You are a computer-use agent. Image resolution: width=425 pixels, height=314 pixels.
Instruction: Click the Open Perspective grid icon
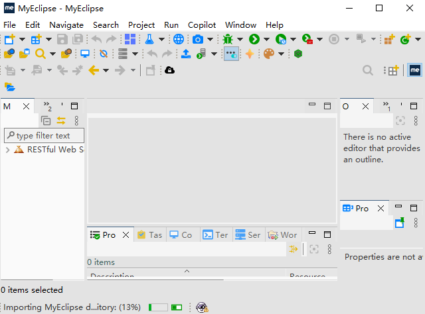(x=392, y=70)
